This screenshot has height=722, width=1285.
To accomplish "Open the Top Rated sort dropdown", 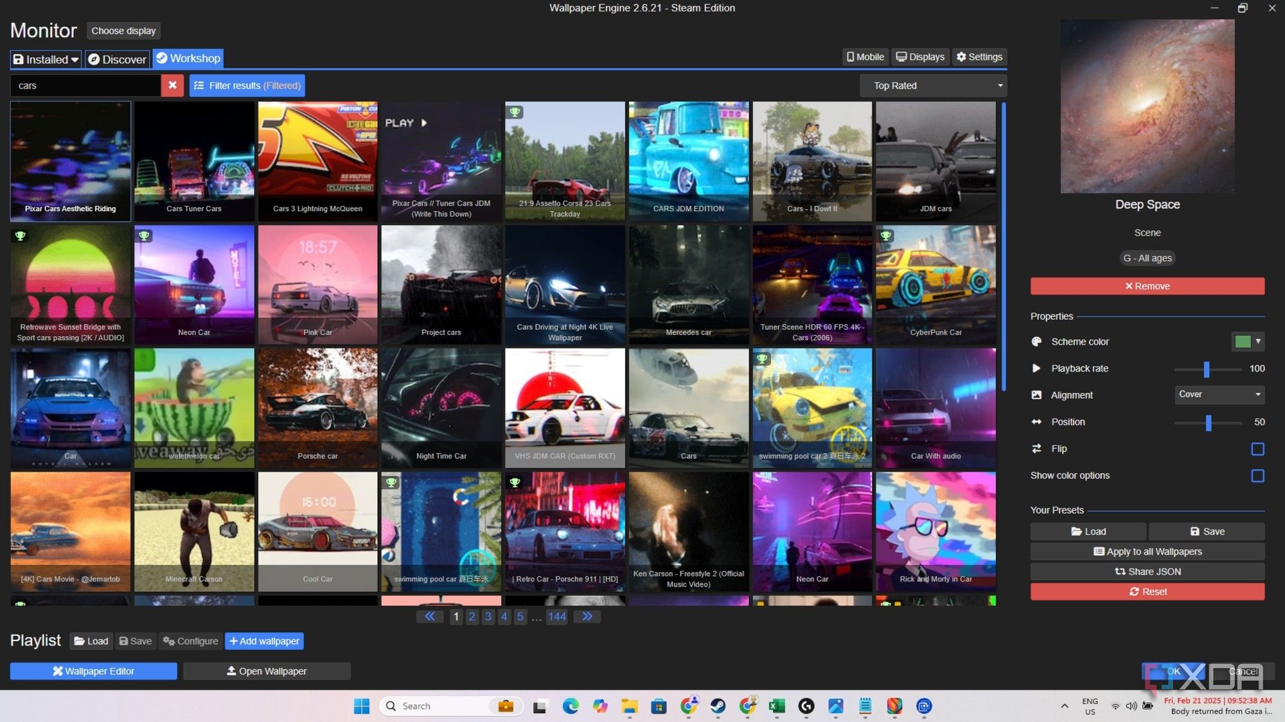I will [x=933, y=85].
